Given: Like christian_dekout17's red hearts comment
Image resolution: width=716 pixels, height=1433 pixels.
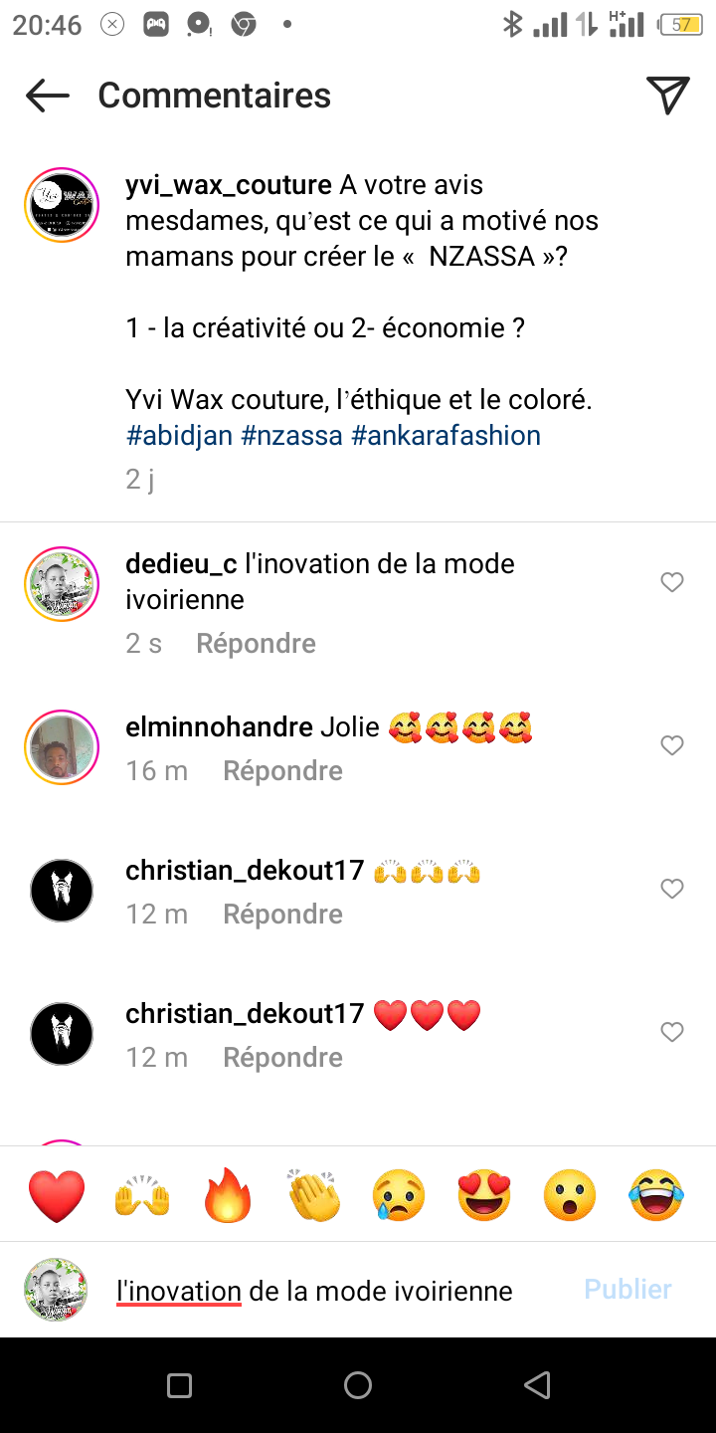Looking at the screenshot, I should coord(672,1032).
